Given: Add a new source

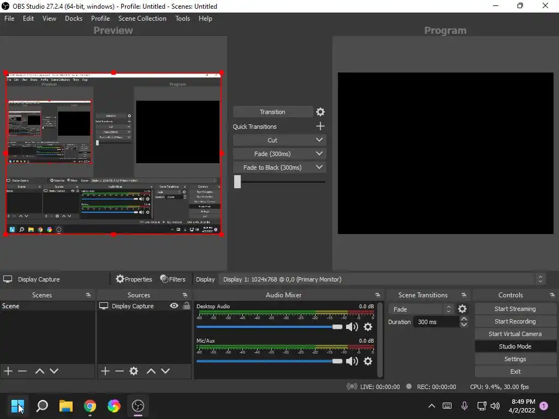Looking at the screenshot, I should tap(105, 371).
